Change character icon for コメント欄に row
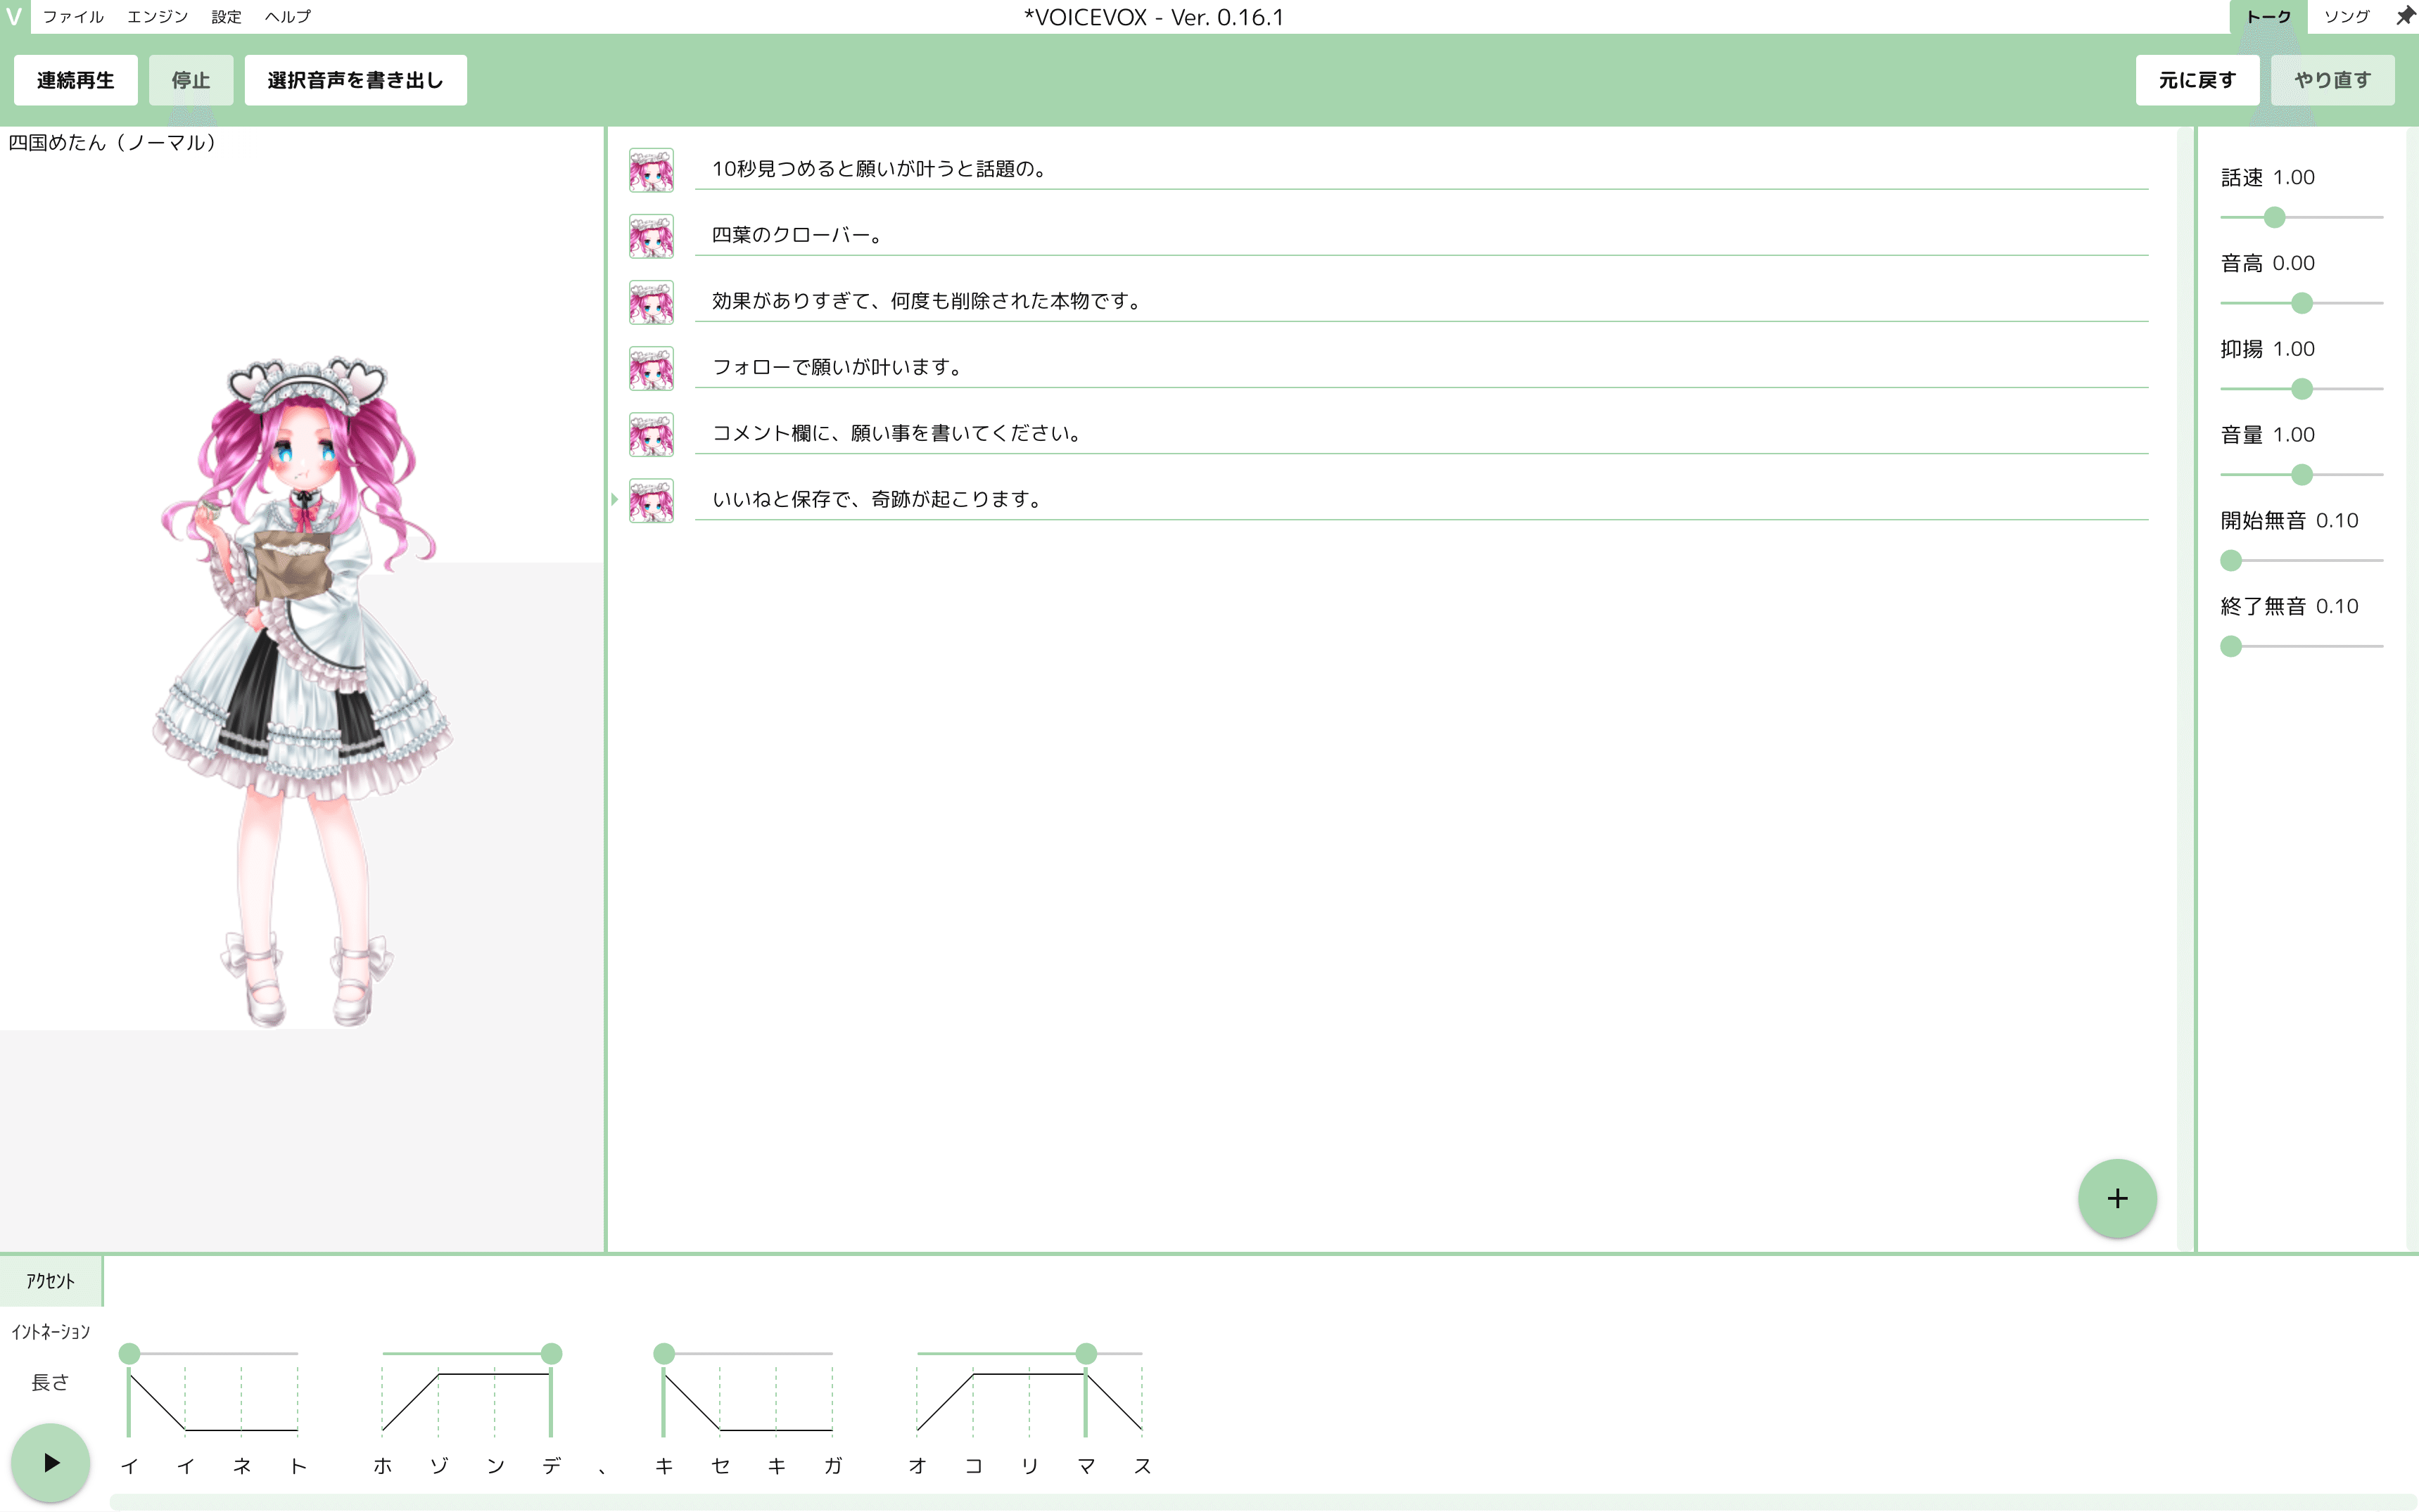 (x=652, y=434)
